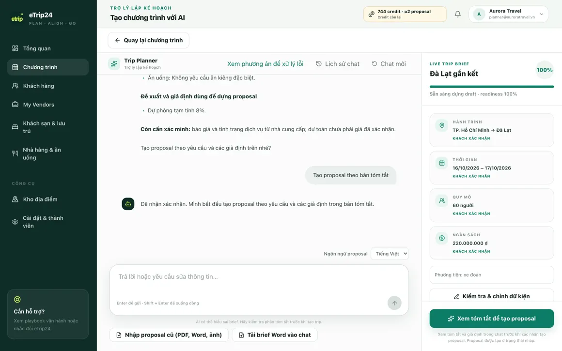This screenshot has width=562, height=351.
Task: Click Quay lại chương trình button
Action: 148,40
